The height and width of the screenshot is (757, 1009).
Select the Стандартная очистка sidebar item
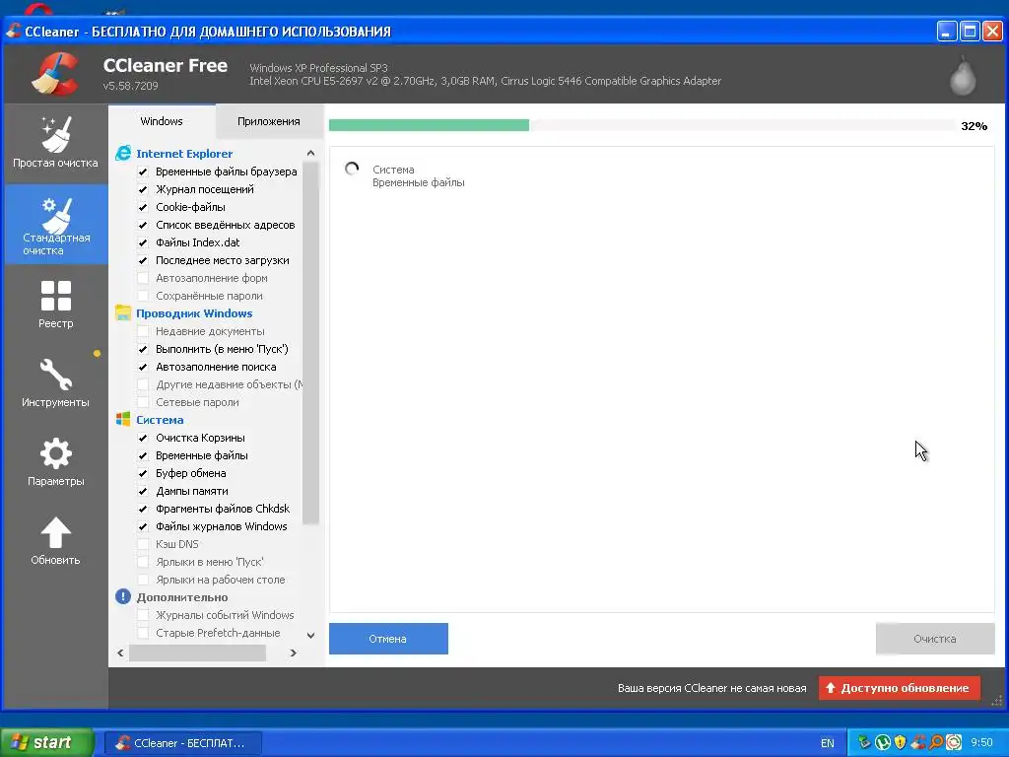(x=55, y=224)
